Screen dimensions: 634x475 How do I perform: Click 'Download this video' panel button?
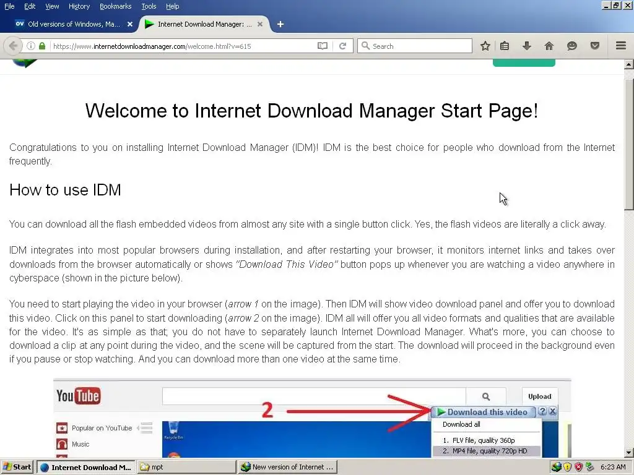[483, 412]
